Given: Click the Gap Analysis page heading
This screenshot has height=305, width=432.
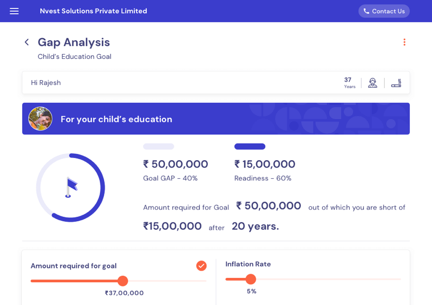Looking at the screenshot, I should pyautogui.click(x=74, y=42).
